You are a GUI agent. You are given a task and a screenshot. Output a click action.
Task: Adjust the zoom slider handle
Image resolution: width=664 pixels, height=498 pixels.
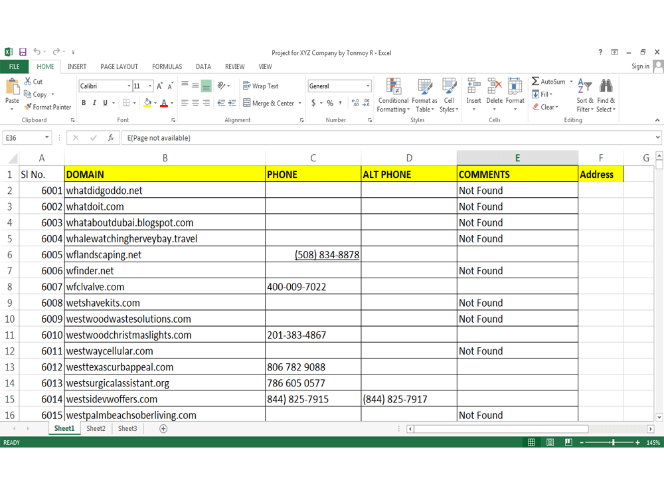point(613,442)
